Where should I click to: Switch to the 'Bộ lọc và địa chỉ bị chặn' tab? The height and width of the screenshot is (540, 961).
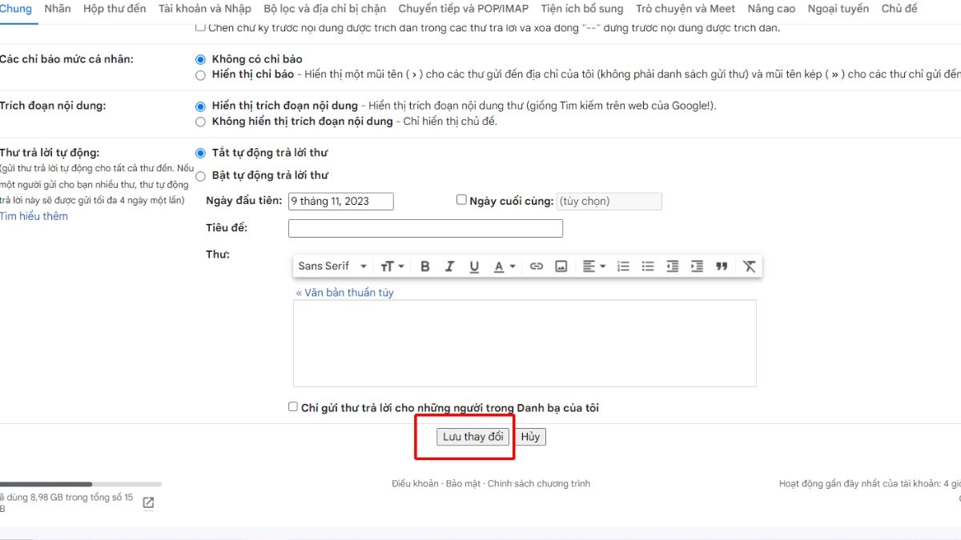(x=324, y=9)
